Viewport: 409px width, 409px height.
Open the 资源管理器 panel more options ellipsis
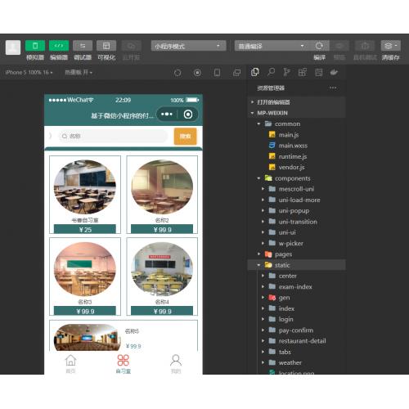coord(333,88)
